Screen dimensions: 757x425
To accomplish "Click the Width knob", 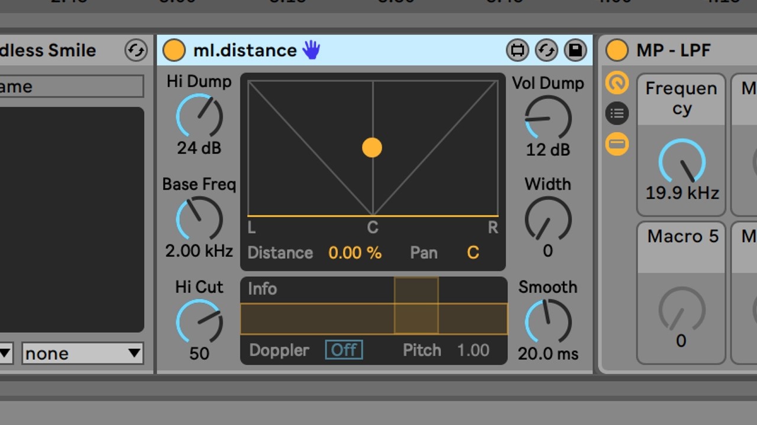I will [548, 219].
